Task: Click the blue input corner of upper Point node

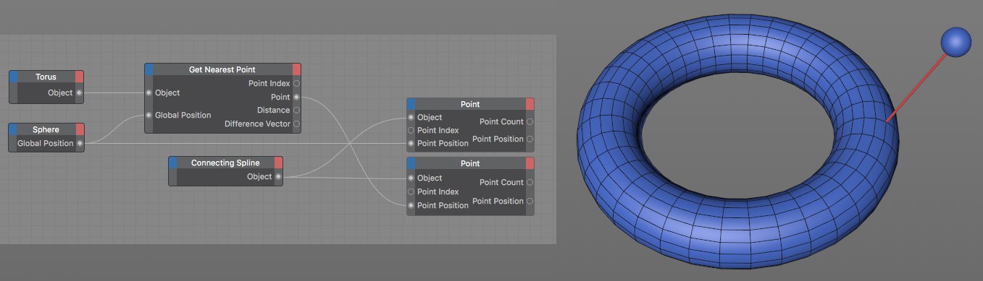Action: [411, 104]
